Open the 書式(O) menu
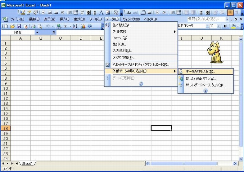 click(79, 19)
